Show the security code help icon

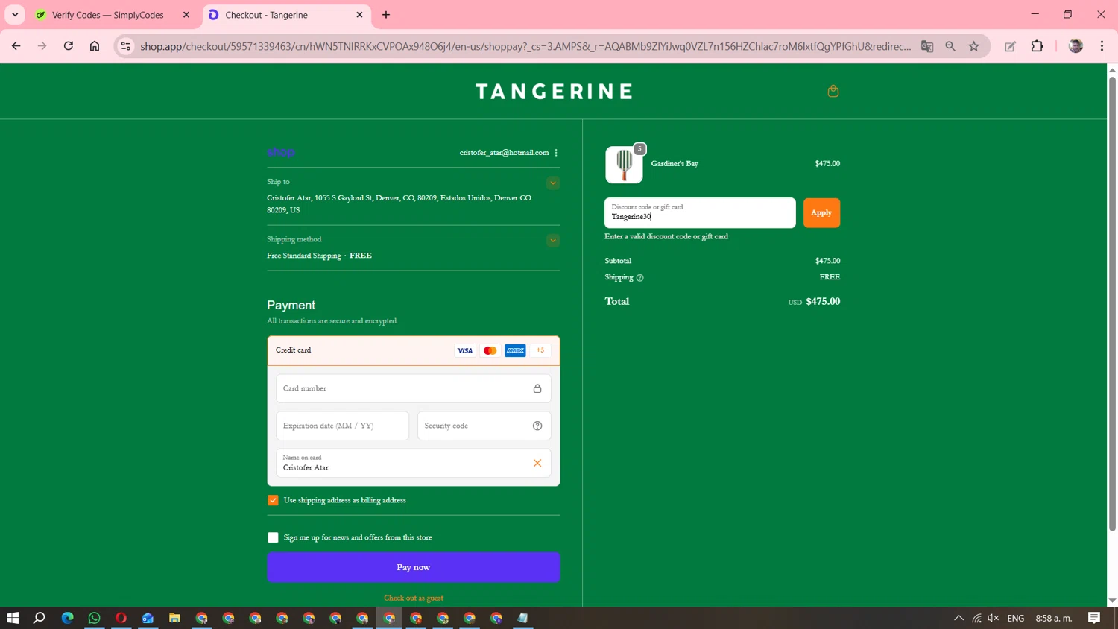click(537, 426)
